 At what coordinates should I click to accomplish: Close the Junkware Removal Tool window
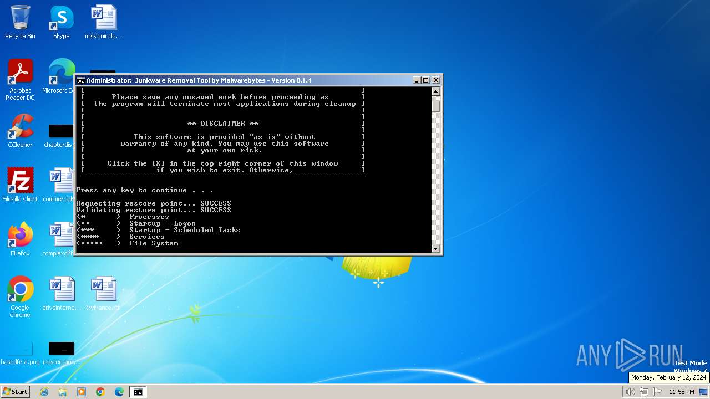(435, 80)
